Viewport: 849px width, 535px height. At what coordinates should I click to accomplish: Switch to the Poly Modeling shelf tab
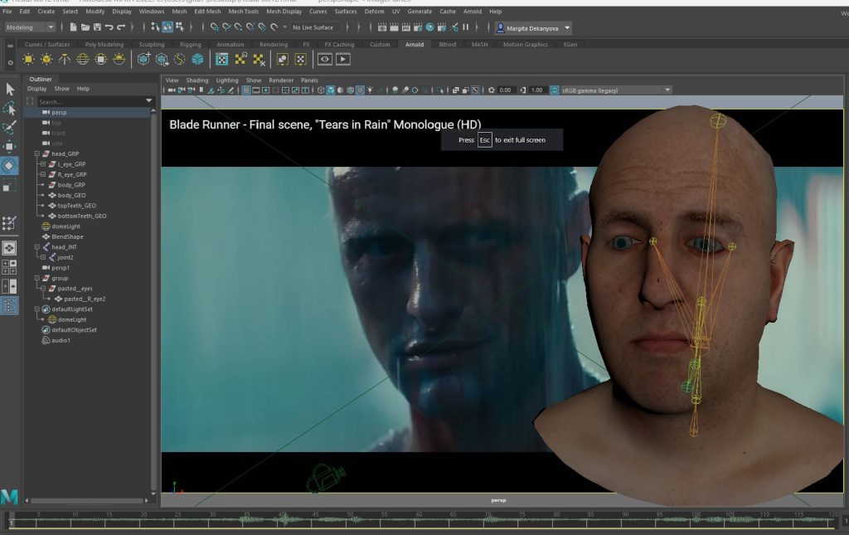pyautogui.click(x=104, y=45)
